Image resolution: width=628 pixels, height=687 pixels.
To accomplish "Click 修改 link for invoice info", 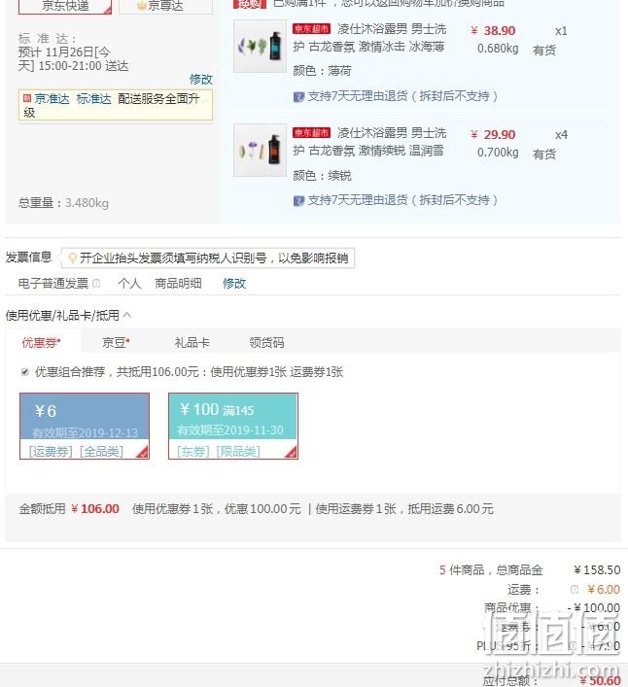I will pyautogui.click(x=234, y=284).
